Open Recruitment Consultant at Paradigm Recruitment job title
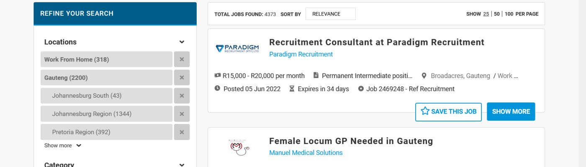 (x=376, y=42)
